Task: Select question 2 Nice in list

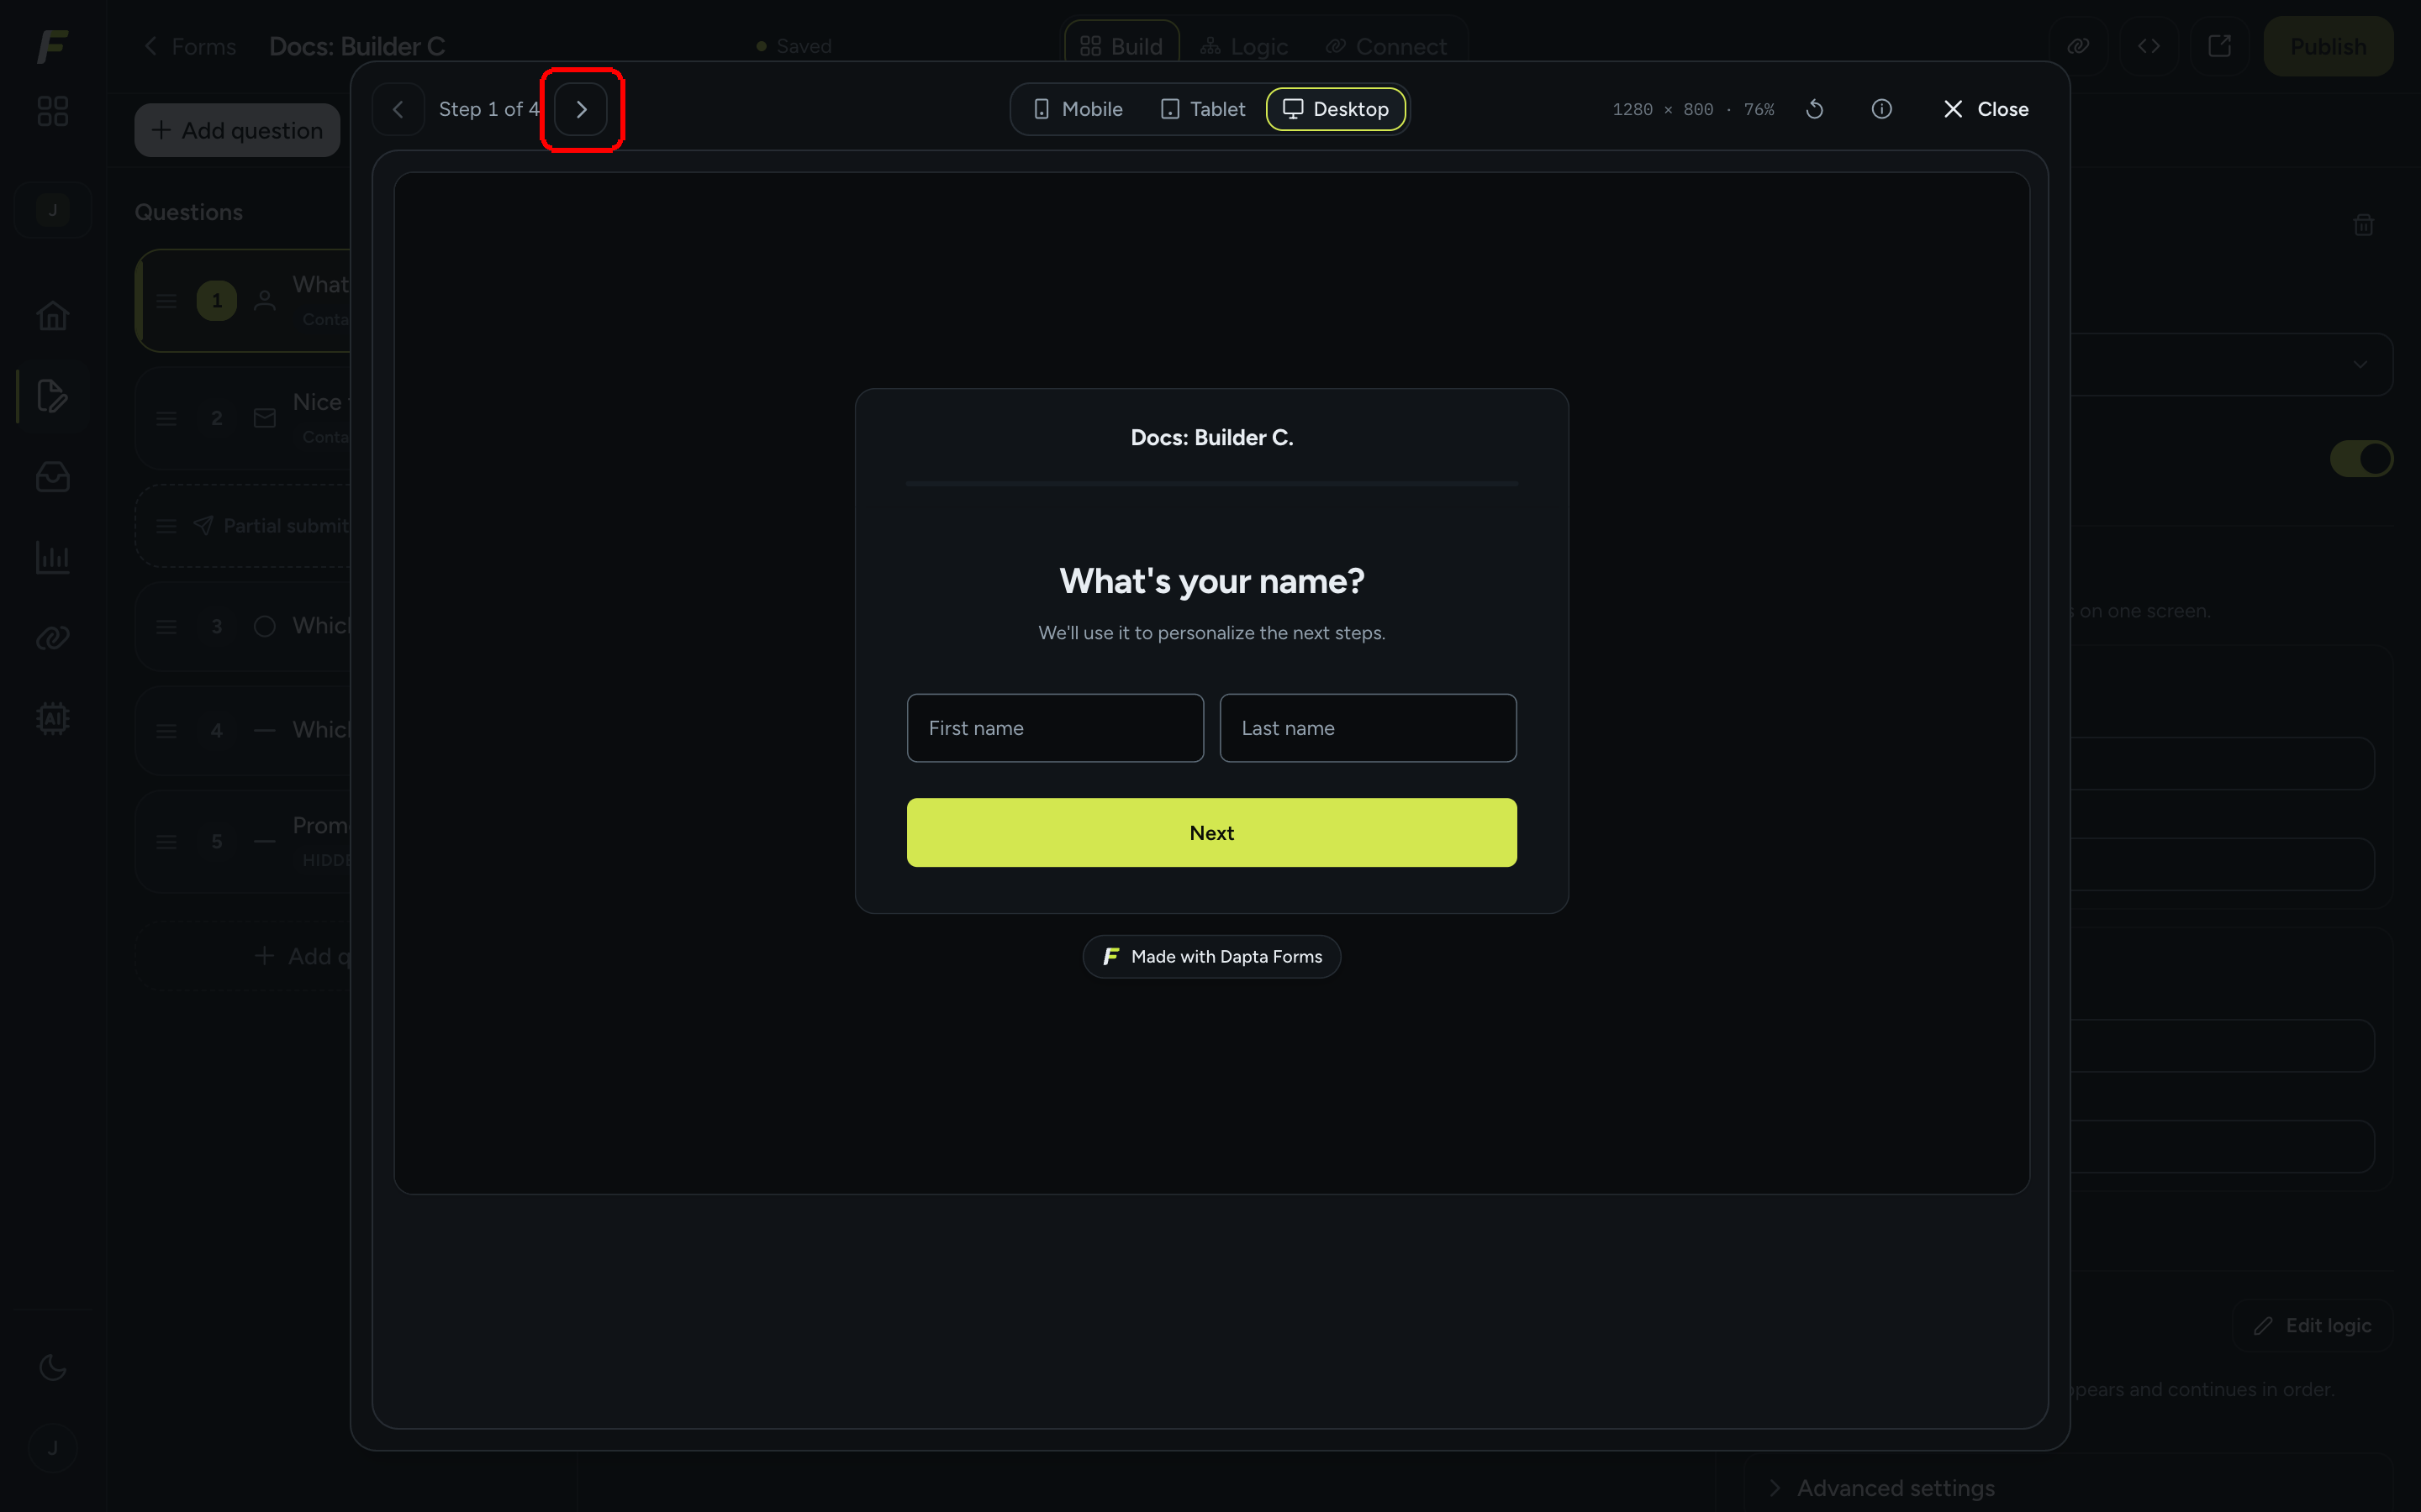Action: point(243,418)
